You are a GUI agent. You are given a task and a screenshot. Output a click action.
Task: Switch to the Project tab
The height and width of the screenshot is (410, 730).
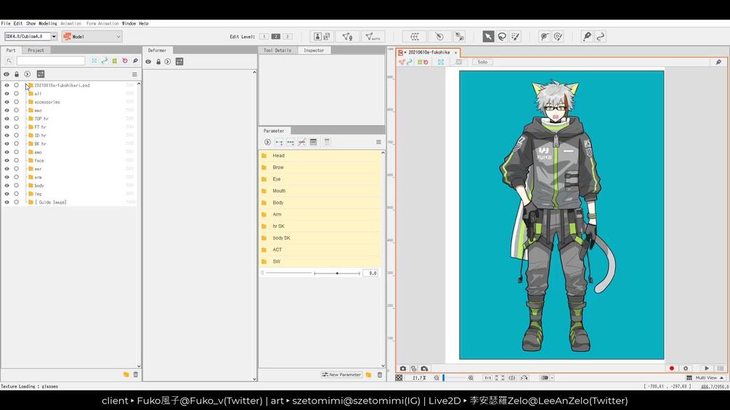pyautogui.click(x=36, y=50)
